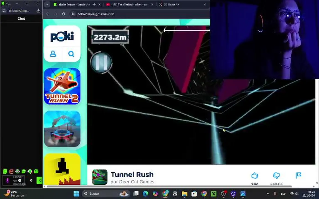Open Task View on the taskbar
Viewport: 319px width, 199px height.
tap(136, 194)
